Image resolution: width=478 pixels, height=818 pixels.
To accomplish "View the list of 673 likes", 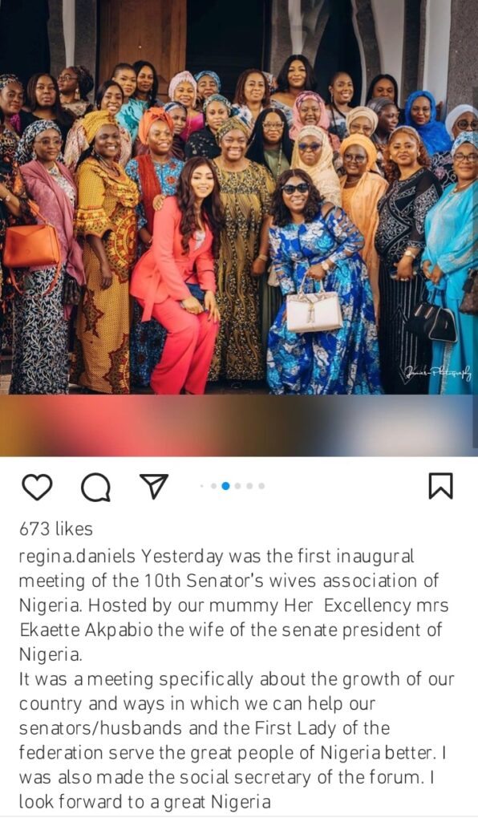I will [x=56, y=529].
